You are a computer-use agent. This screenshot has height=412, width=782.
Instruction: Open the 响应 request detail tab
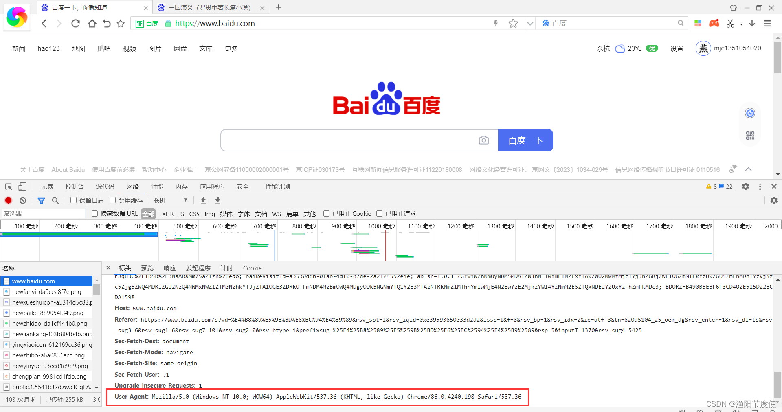[170, 268]
